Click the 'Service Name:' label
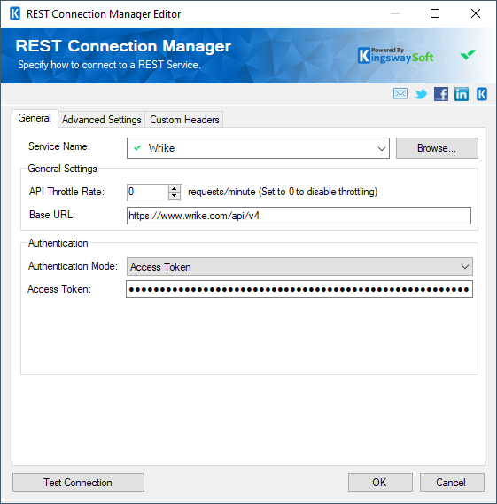 [59, 146]
